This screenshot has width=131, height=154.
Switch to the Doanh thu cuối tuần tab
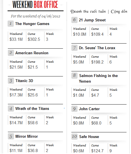pos(88,12)
